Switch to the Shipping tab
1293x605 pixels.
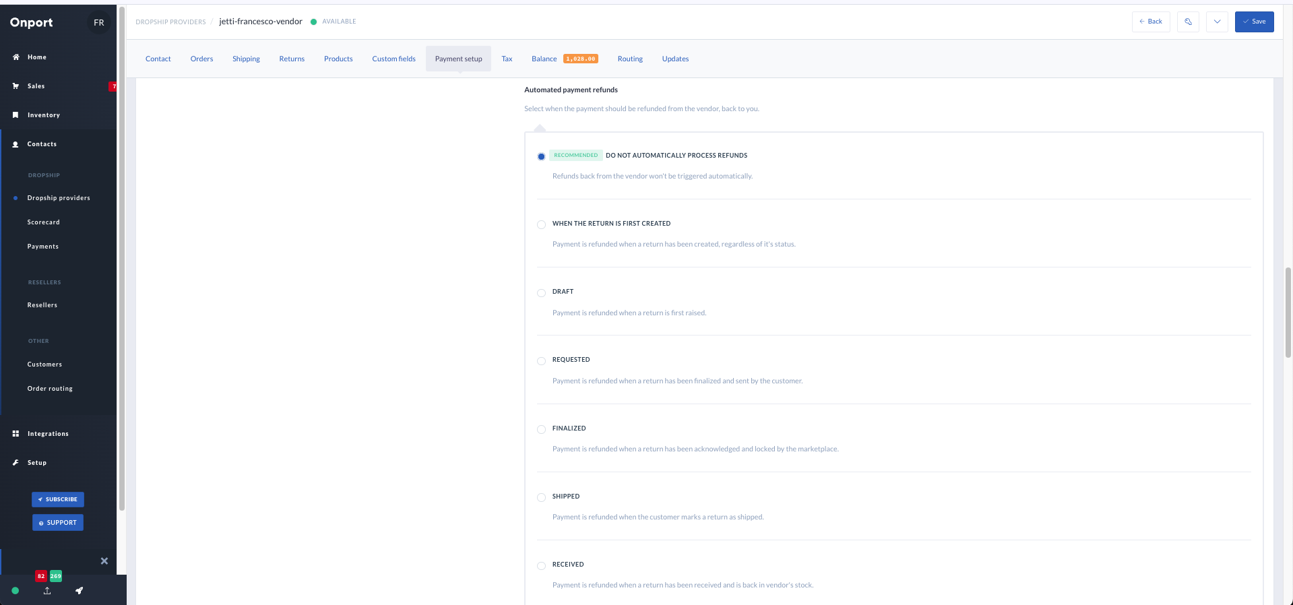click(246, 59)
